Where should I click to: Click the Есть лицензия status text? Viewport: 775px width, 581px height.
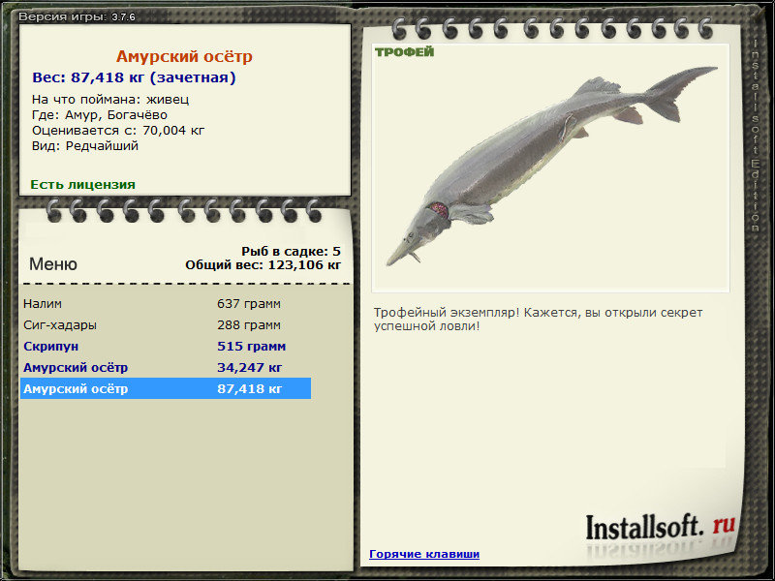coord(82,184)
